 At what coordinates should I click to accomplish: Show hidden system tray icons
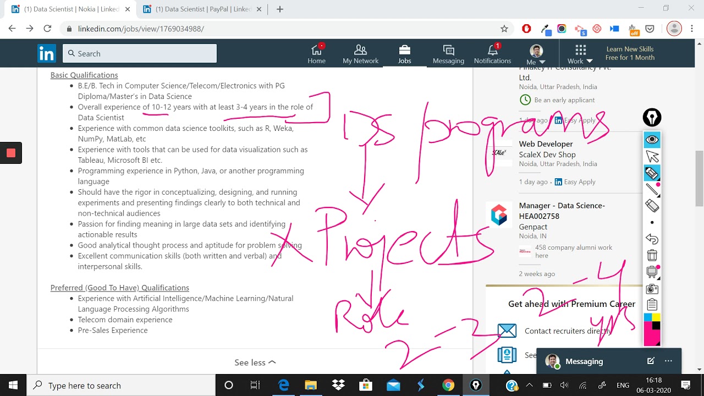click(529, 385)
